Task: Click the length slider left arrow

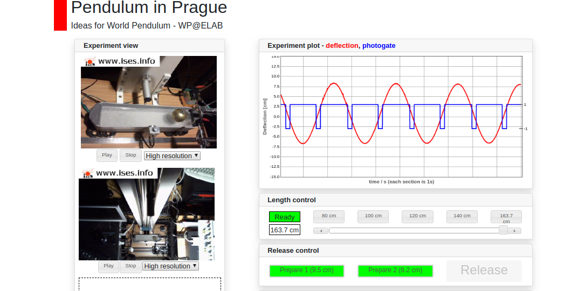Action: (321, 231)
